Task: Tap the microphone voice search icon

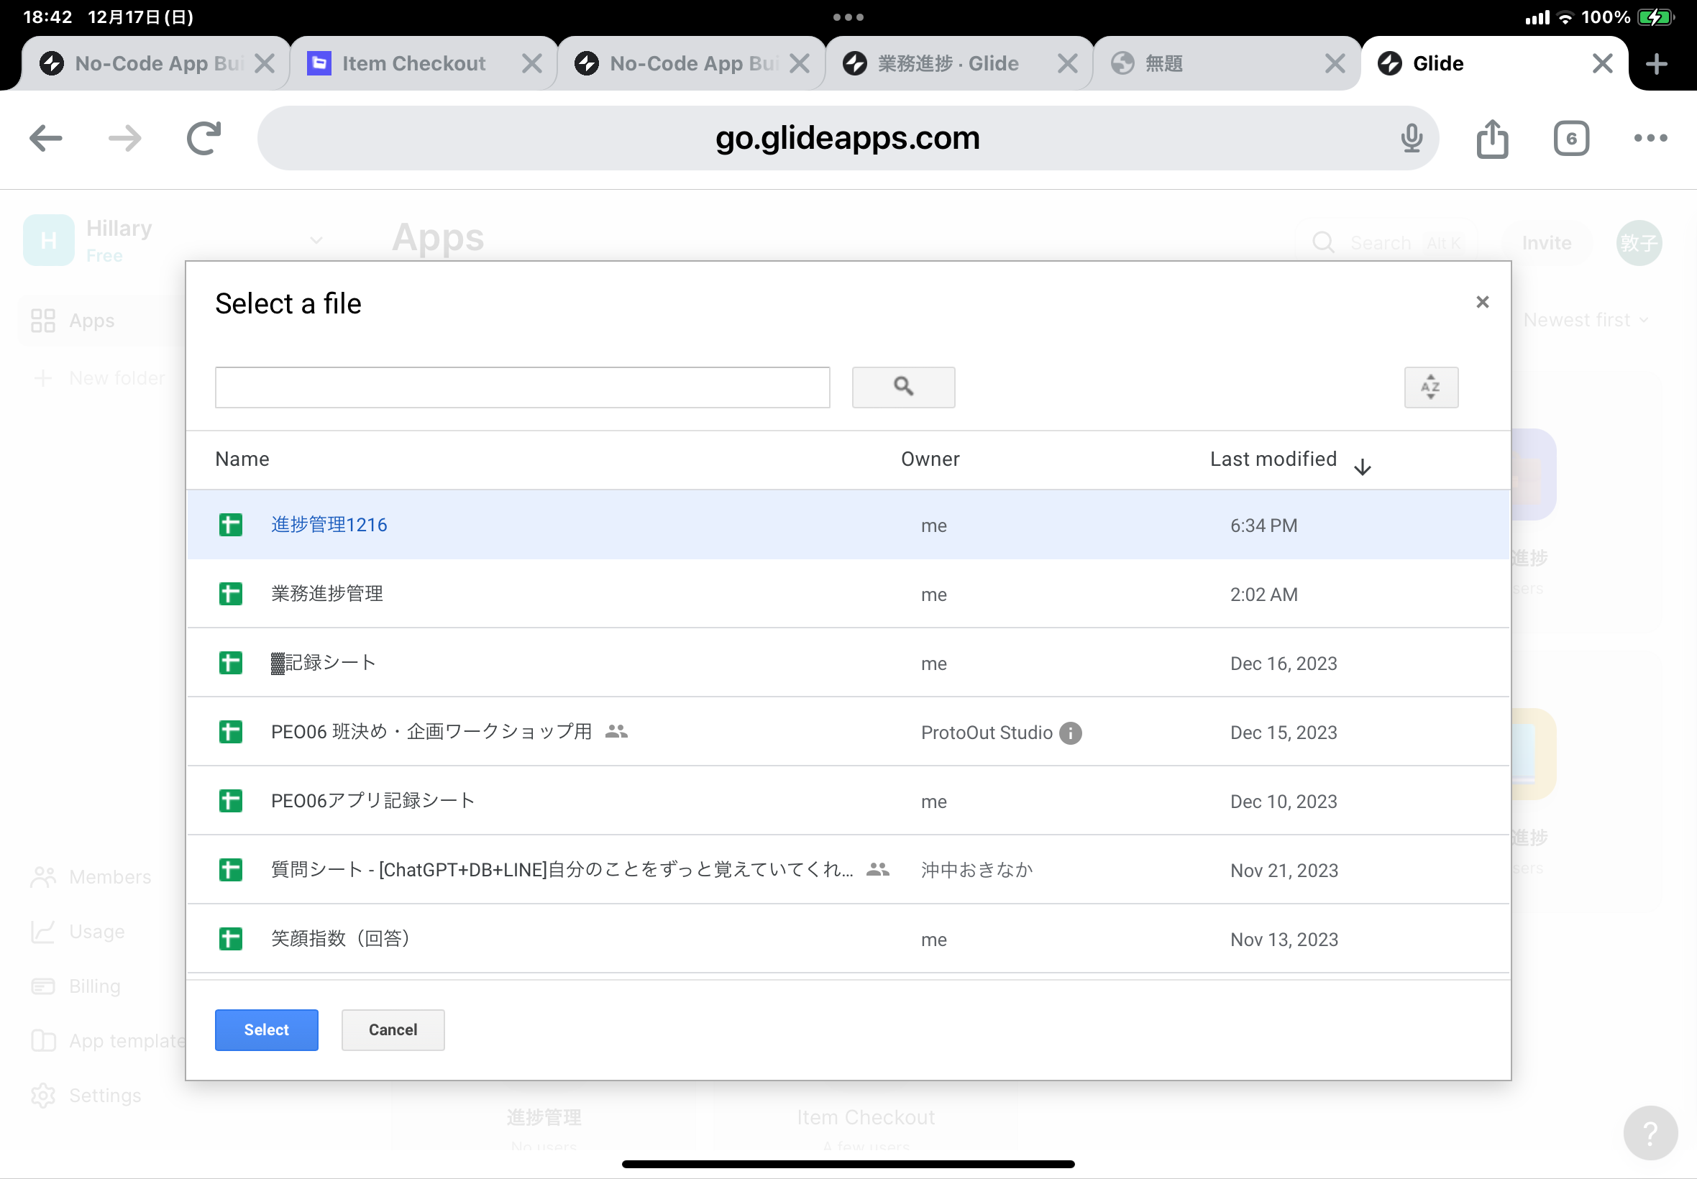Action: click(1411, 139)
